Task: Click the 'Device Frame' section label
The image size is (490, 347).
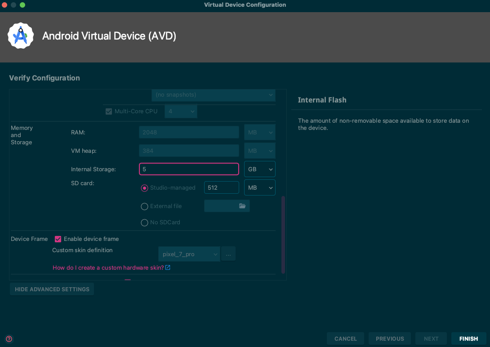Action: pyautogui.click(x=29, y=239)
